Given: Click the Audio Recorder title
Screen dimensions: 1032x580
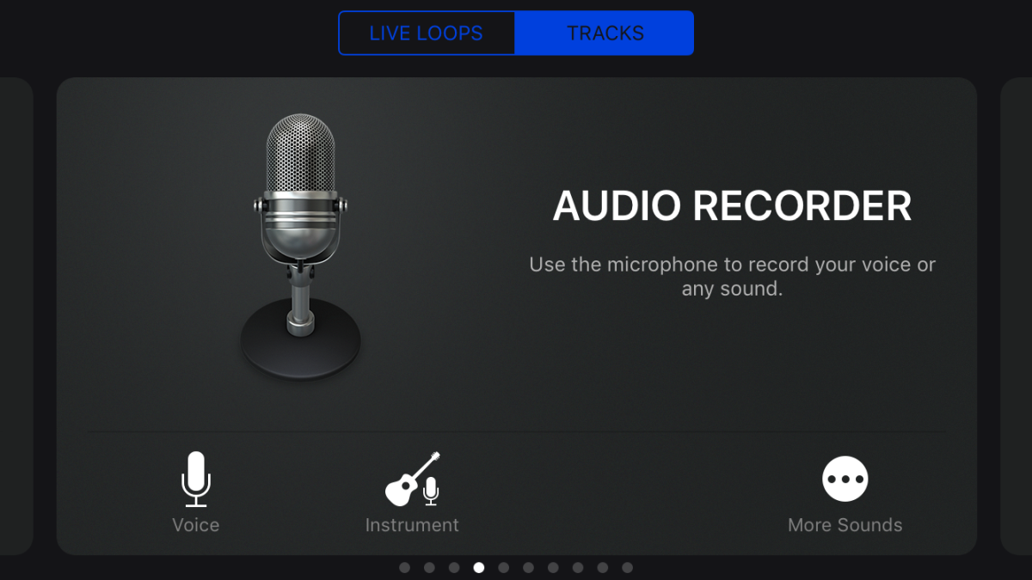Looking at the screenshot, I should point(732,206).
